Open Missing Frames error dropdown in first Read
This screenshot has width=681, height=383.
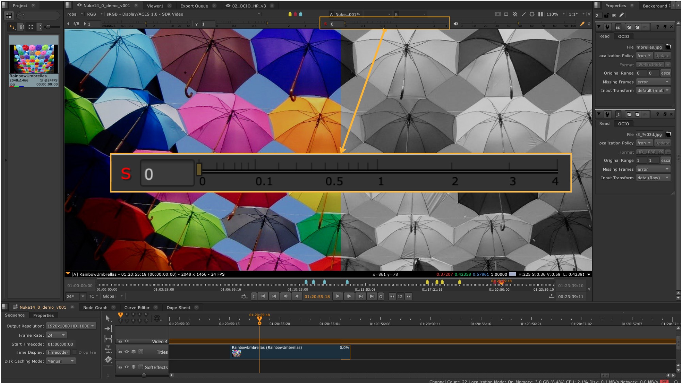653,82
